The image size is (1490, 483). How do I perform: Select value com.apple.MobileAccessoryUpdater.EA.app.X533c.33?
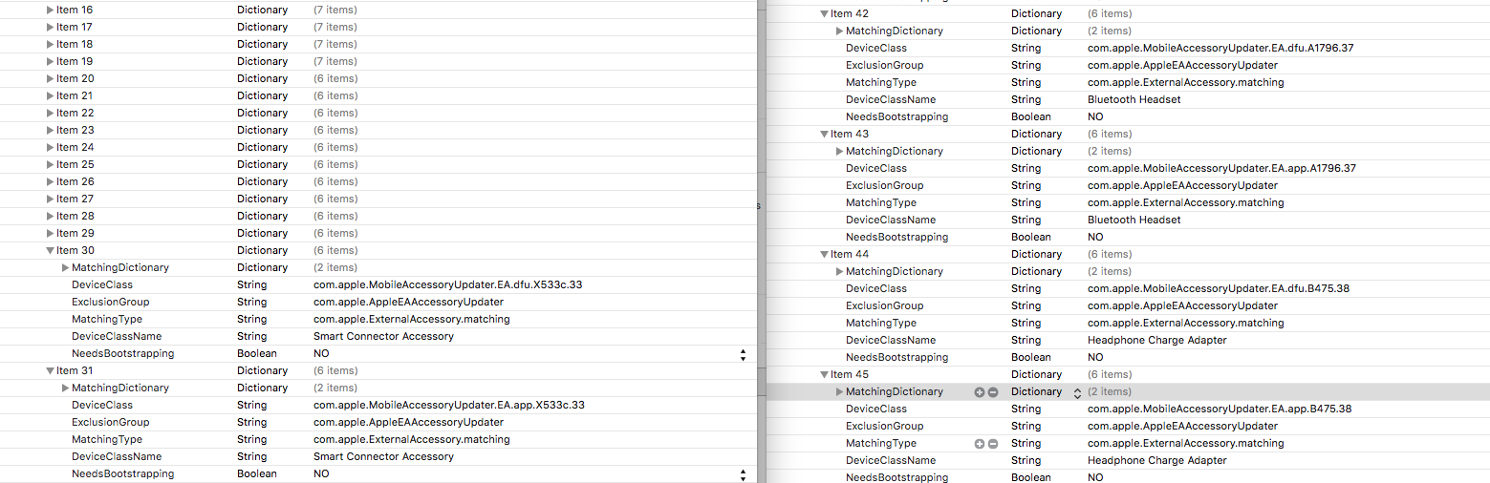point(449,406)
